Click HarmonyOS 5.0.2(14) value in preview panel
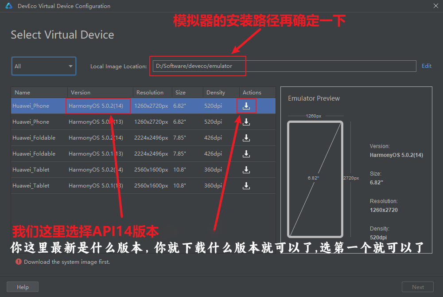 tap(396, 155)
